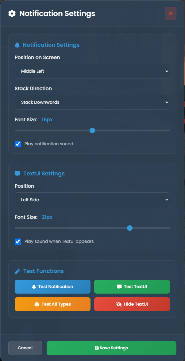Uncheck Play sound when TextUI appears
Image resolution: width=185 pixels, height=361 pixels.
click(18, 242)
